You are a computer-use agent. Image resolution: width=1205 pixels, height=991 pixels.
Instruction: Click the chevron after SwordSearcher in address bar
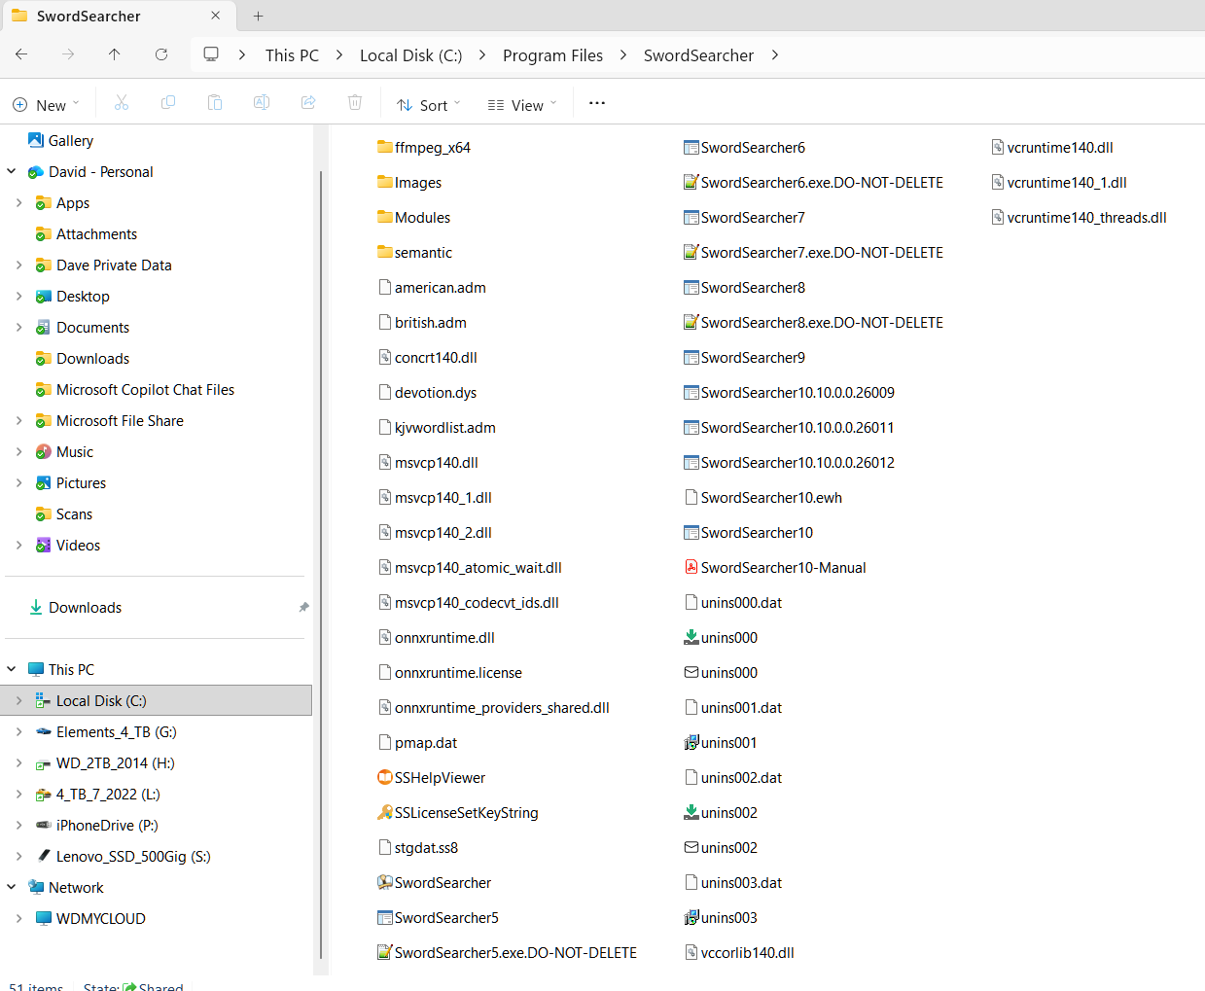coord(775,54)
